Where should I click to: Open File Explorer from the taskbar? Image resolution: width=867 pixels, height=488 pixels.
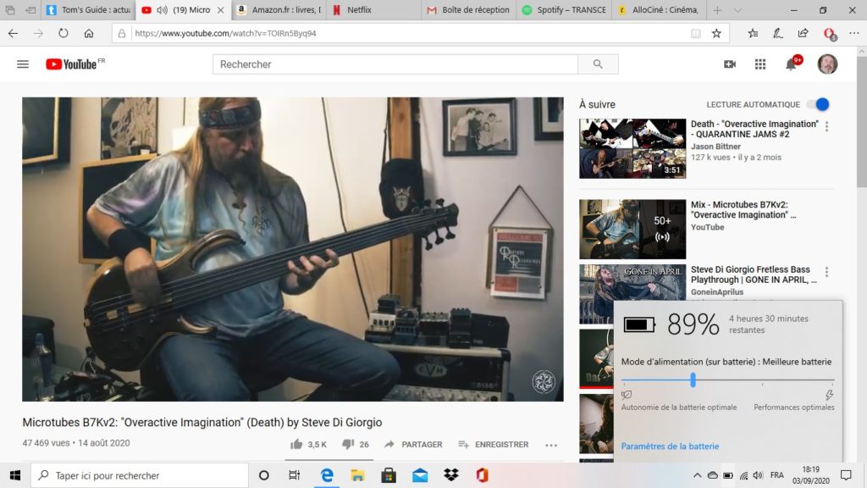pyautogui.click(x=357, y=475)
